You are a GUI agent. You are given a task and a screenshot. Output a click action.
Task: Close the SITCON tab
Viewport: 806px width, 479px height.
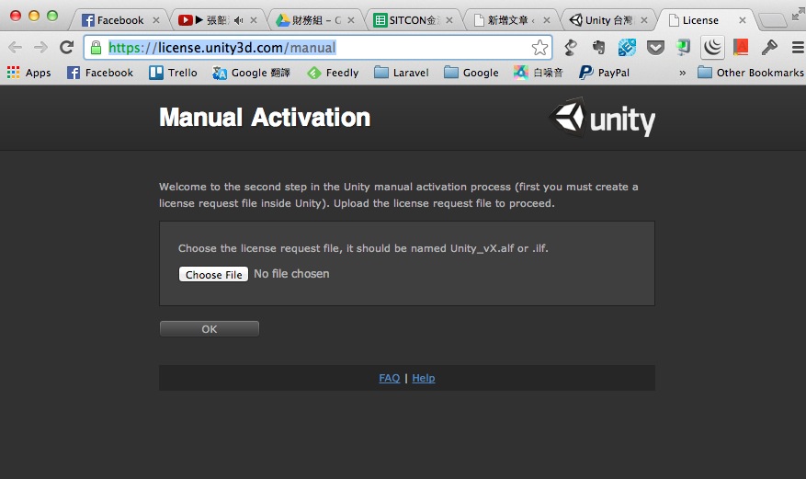449,20
